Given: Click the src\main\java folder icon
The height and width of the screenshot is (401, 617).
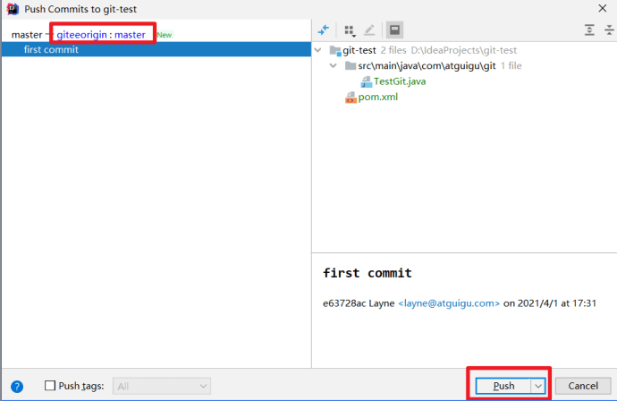Looking at the screenshot, I should click(x=351, y=65).
